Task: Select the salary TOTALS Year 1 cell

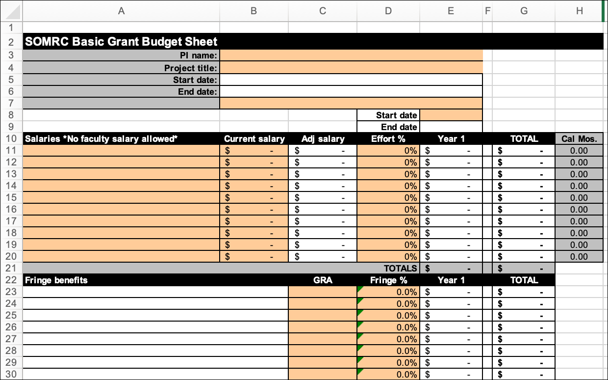Action: point(451,269)
